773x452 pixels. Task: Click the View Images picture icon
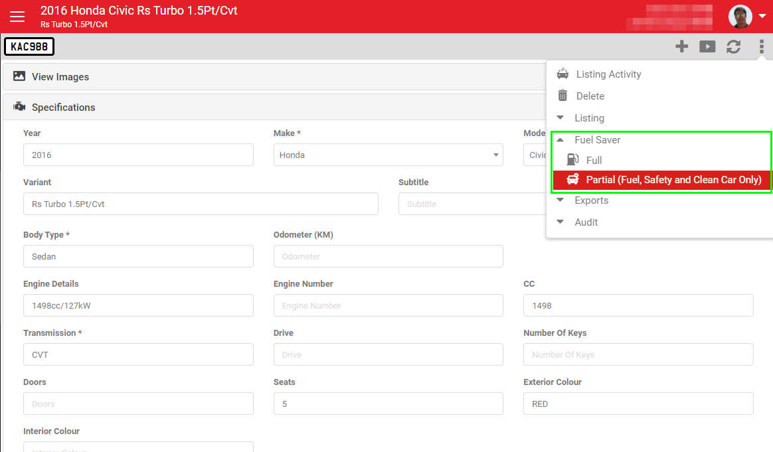[19, 76]
